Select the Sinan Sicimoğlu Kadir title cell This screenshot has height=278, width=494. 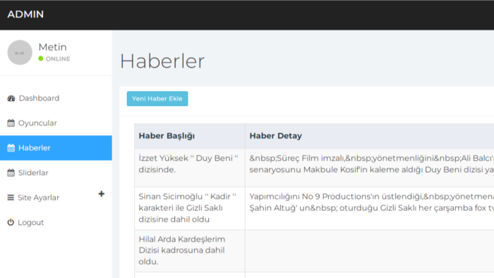click(x=190, y=208)
